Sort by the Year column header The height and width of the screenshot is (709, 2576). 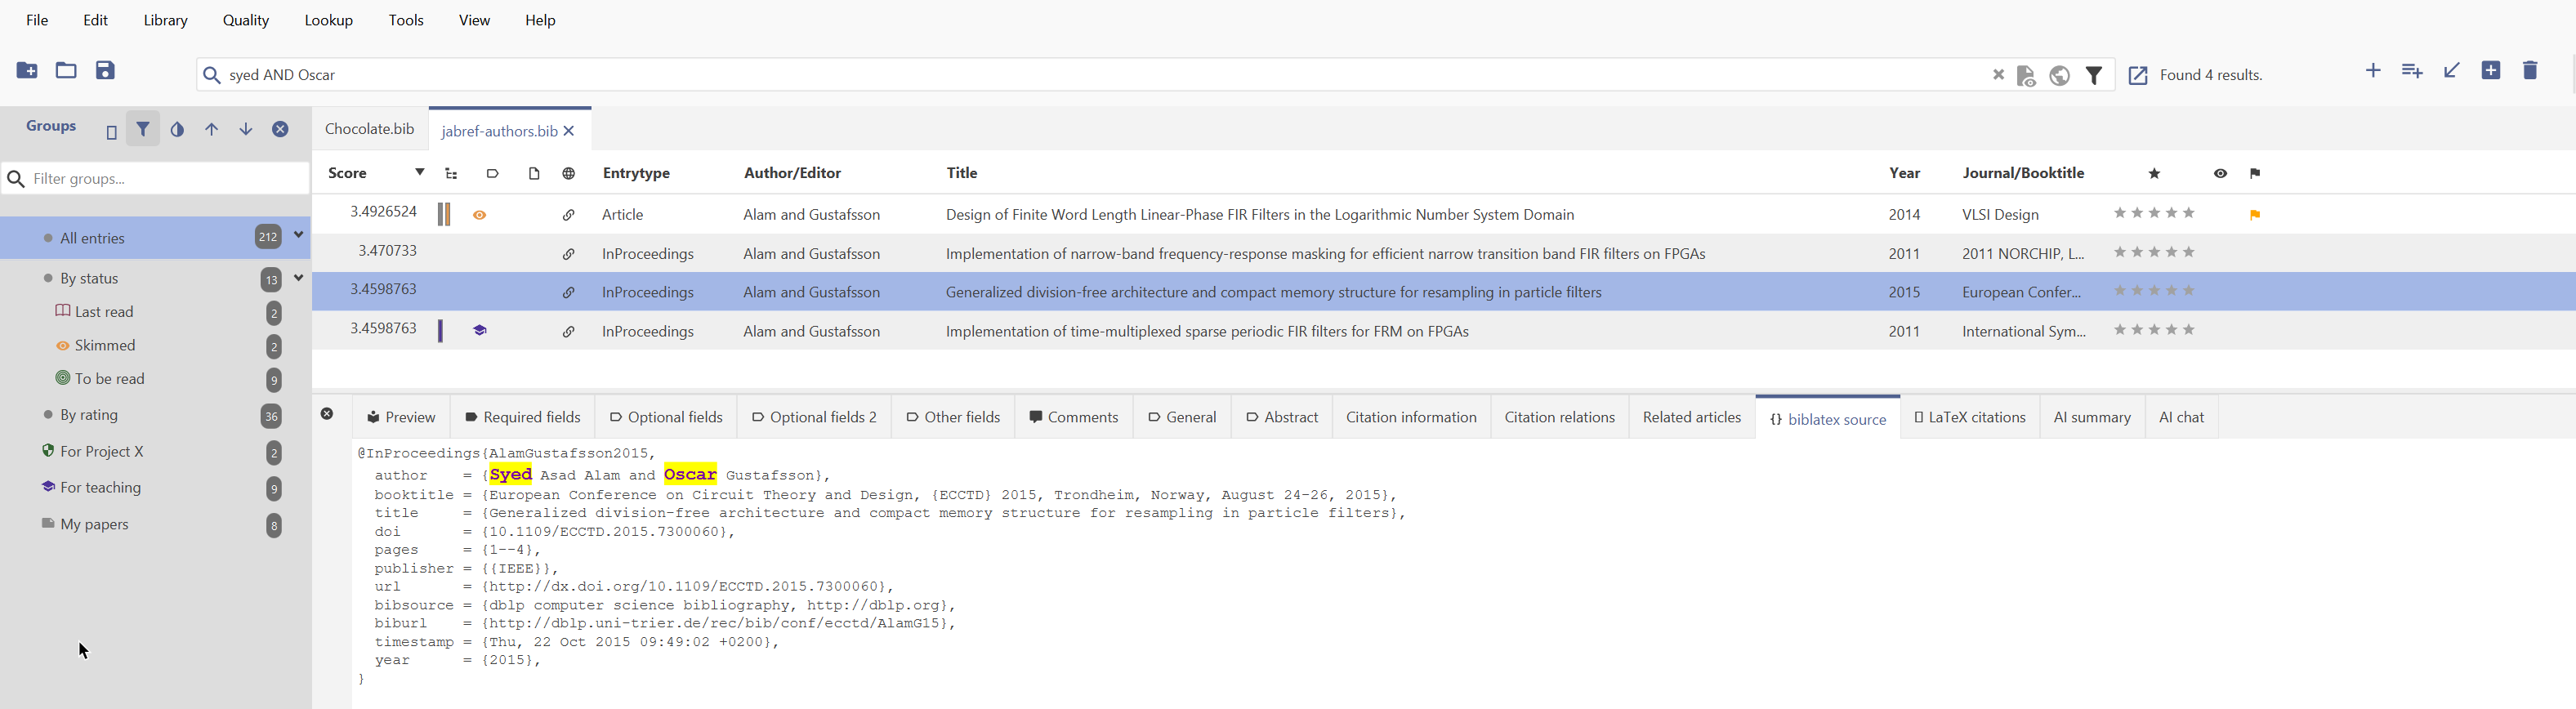pos(1904,173)
